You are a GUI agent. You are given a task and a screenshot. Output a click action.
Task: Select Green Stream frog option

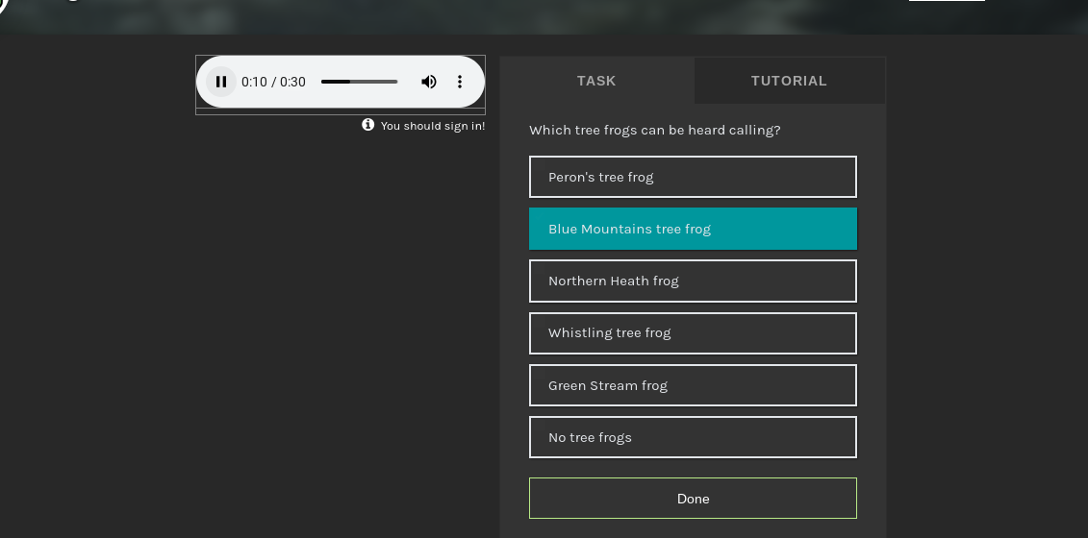(693, 385)
